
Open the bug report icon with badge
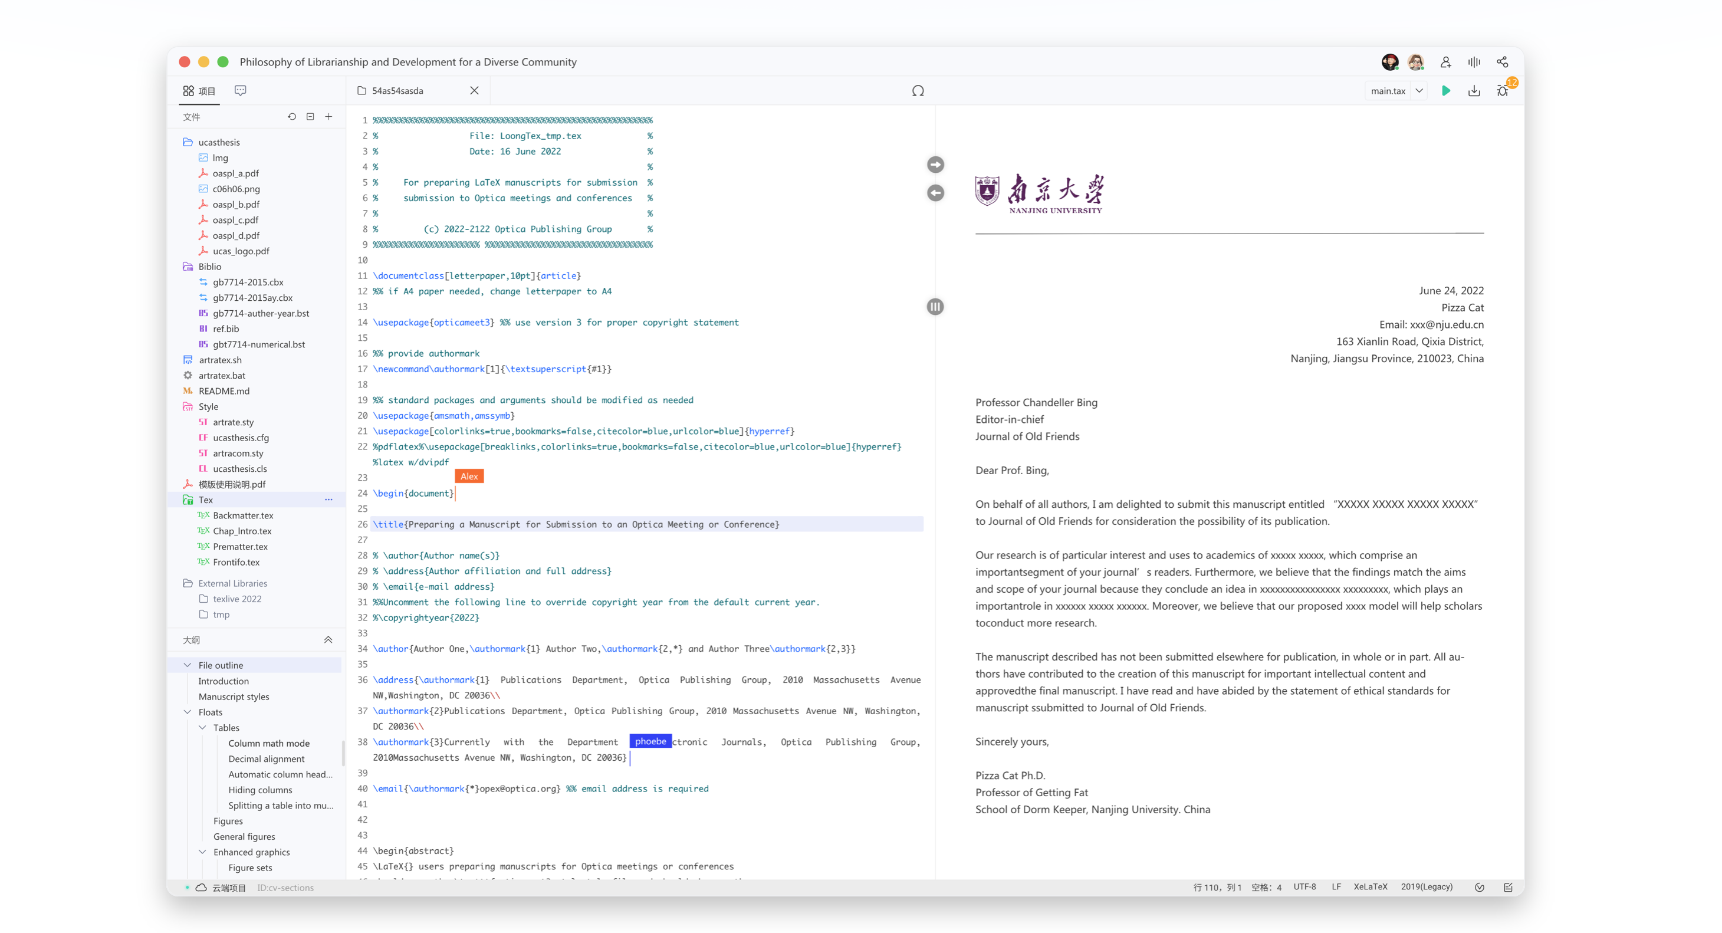[1502, 91]
